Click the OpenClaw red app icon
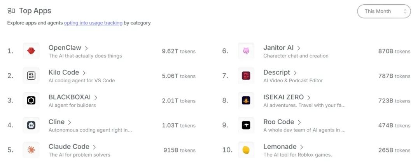Image resolution: width=420 pixels, height=168 pixels. (31, 51)
